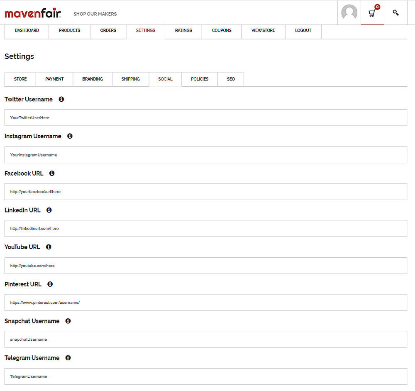The height and width of the screenshot is (391, 415).
Task: Click the Telegram Username label
Action: [x=32, y=358]
